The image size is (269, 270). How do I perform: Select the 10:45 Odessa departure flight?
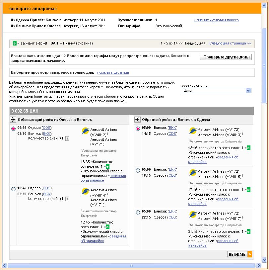pos(13,189)
